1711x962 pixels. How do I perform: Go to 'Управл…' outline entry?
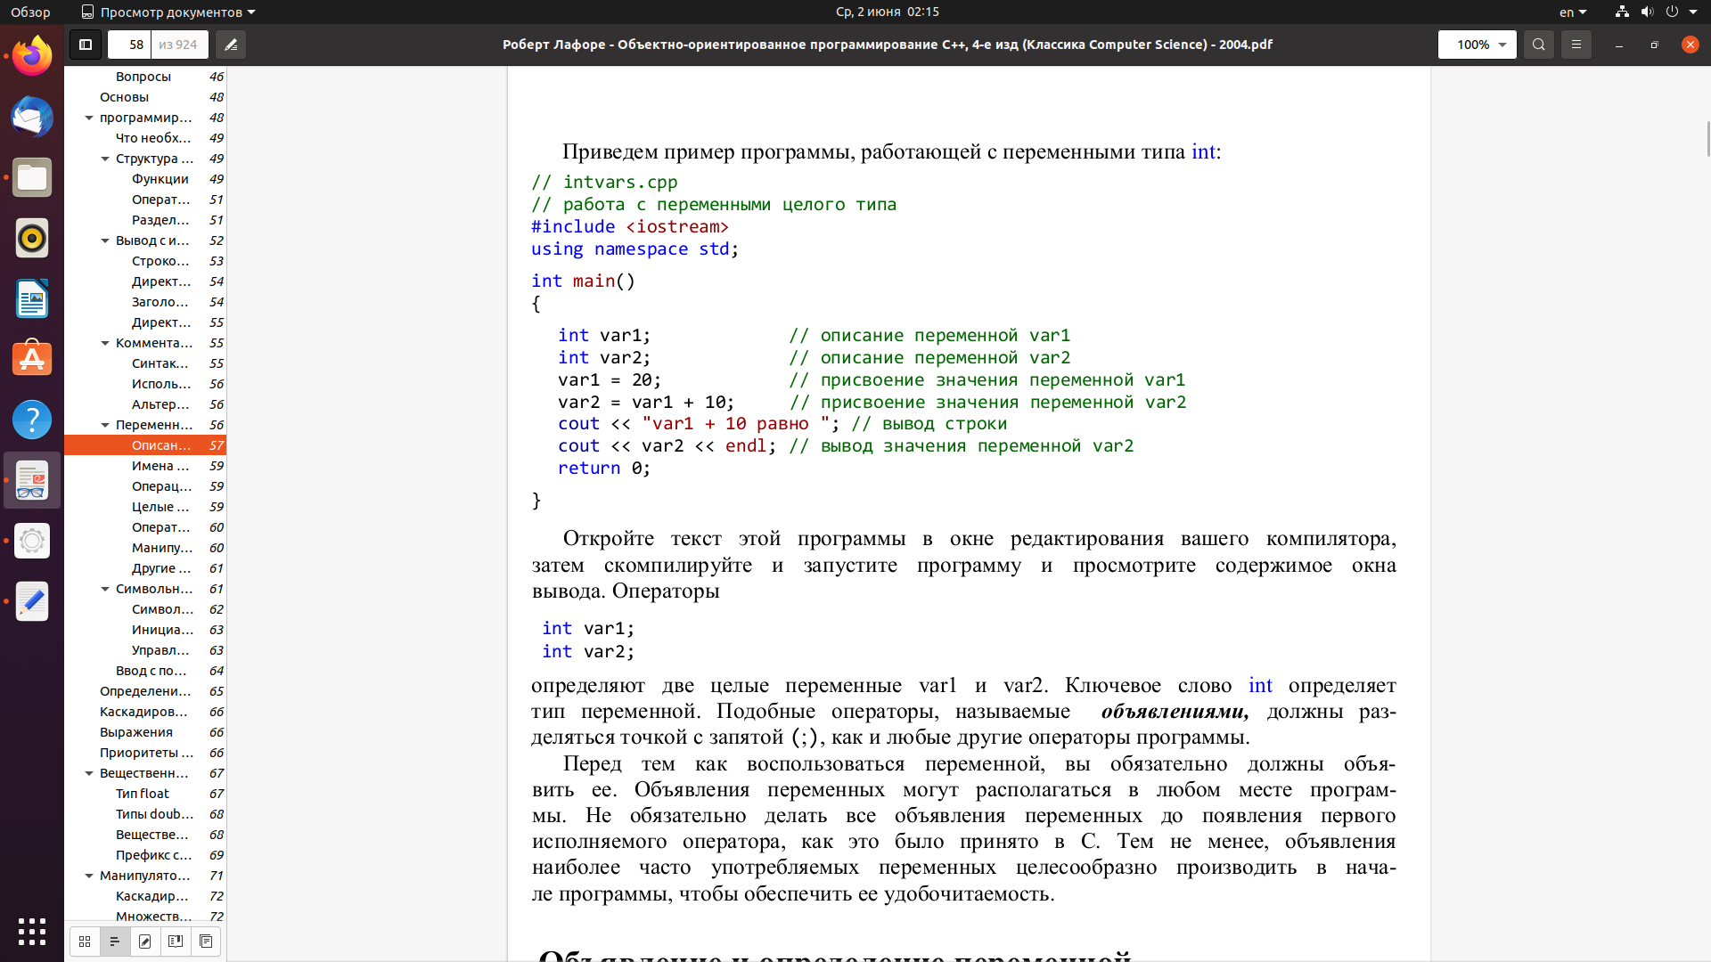(x=145, y=650)
